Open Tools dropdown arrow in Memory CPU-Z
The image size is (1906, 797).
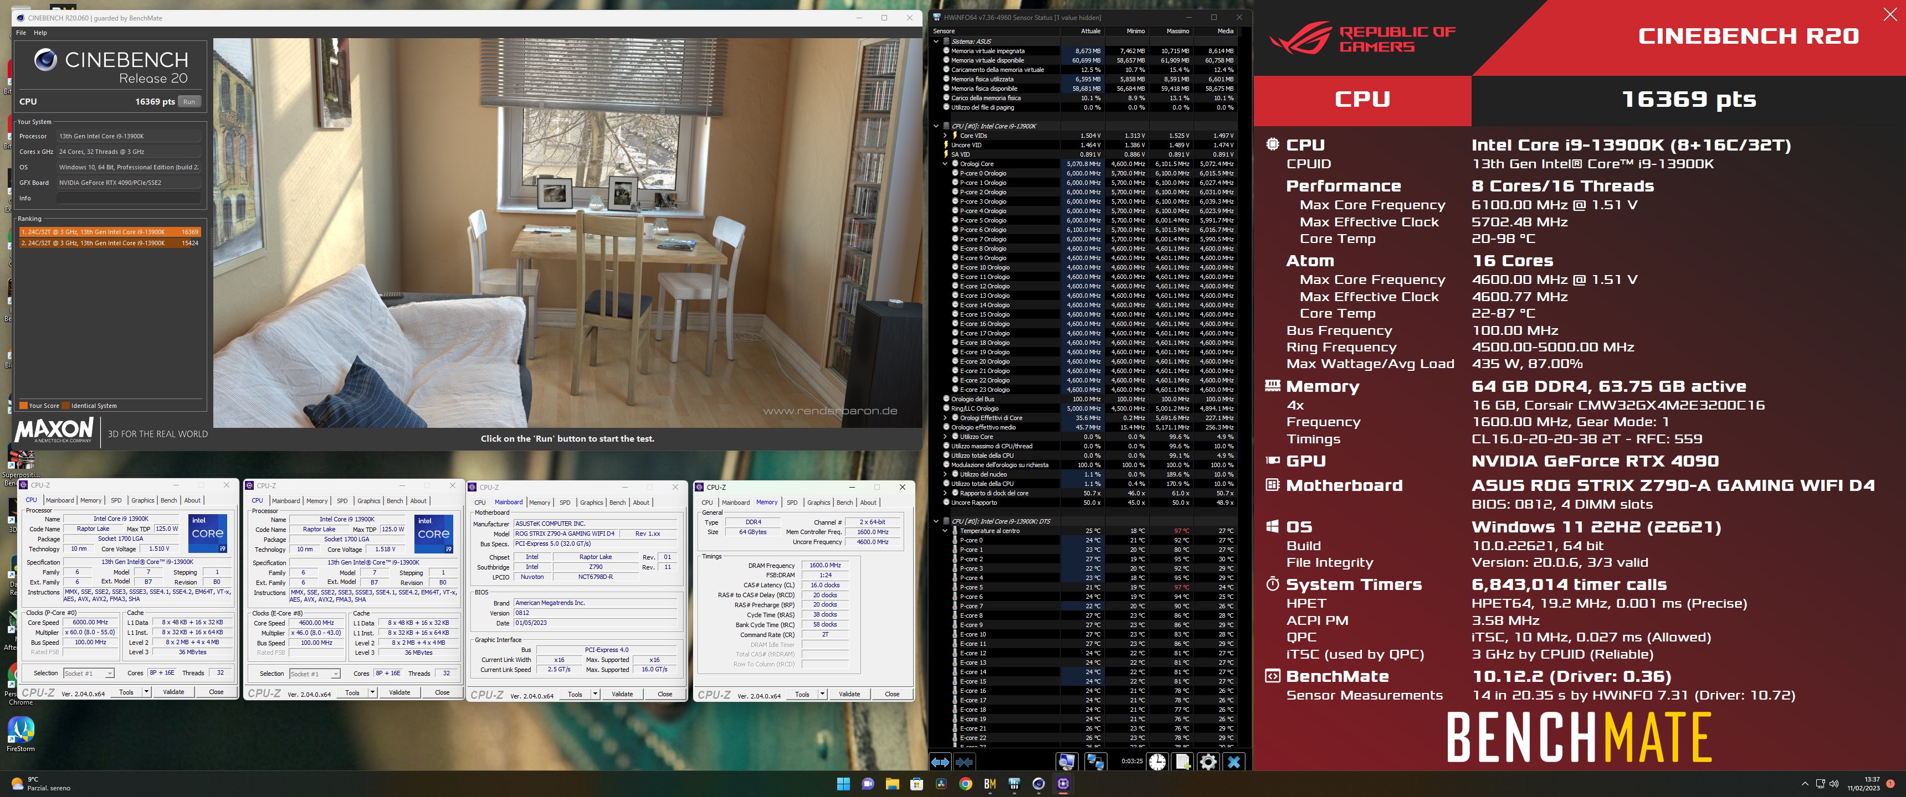[x=822, y=694]
